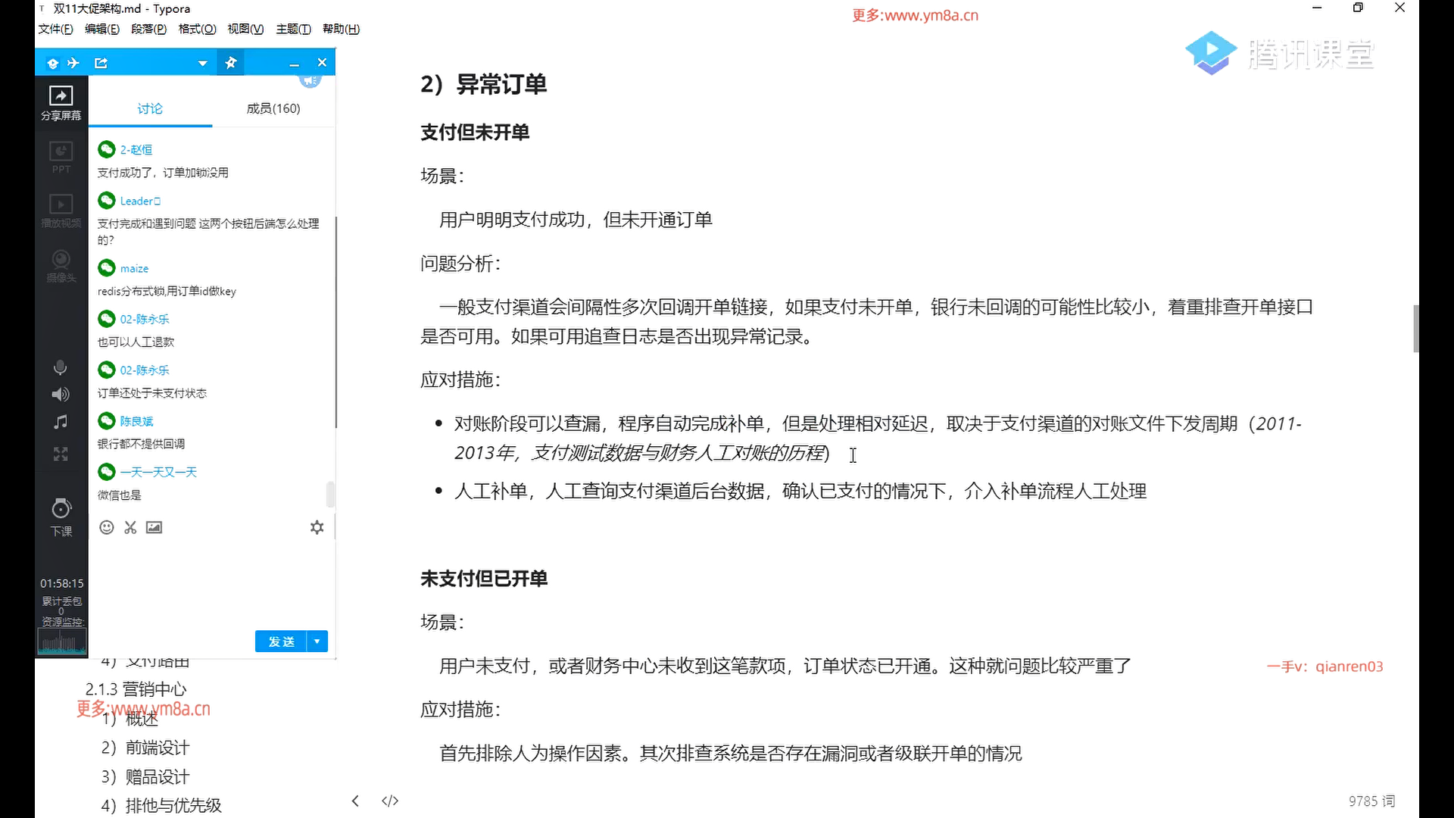Open chat settings gear icon
Screen dimensions: 1454x818
pos(317,527)
